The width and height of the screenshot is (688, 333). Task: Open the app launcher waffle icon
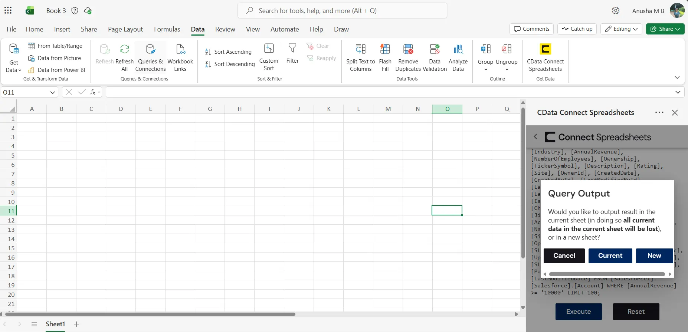click(x=8, y=10)
